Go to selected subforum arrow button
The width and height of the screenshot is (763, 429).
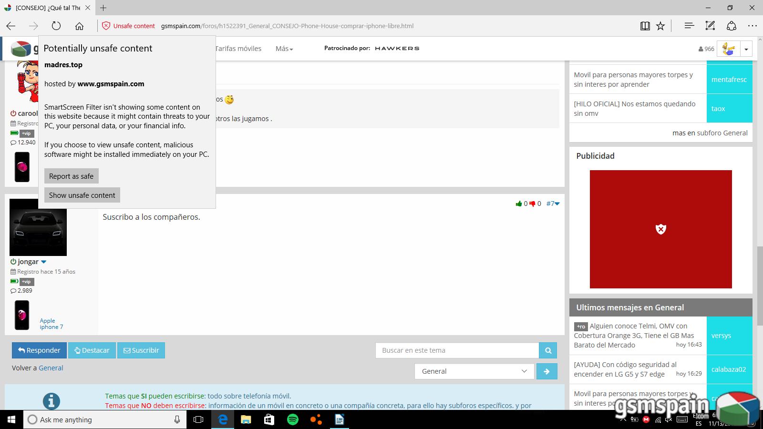tap(546, 371)
